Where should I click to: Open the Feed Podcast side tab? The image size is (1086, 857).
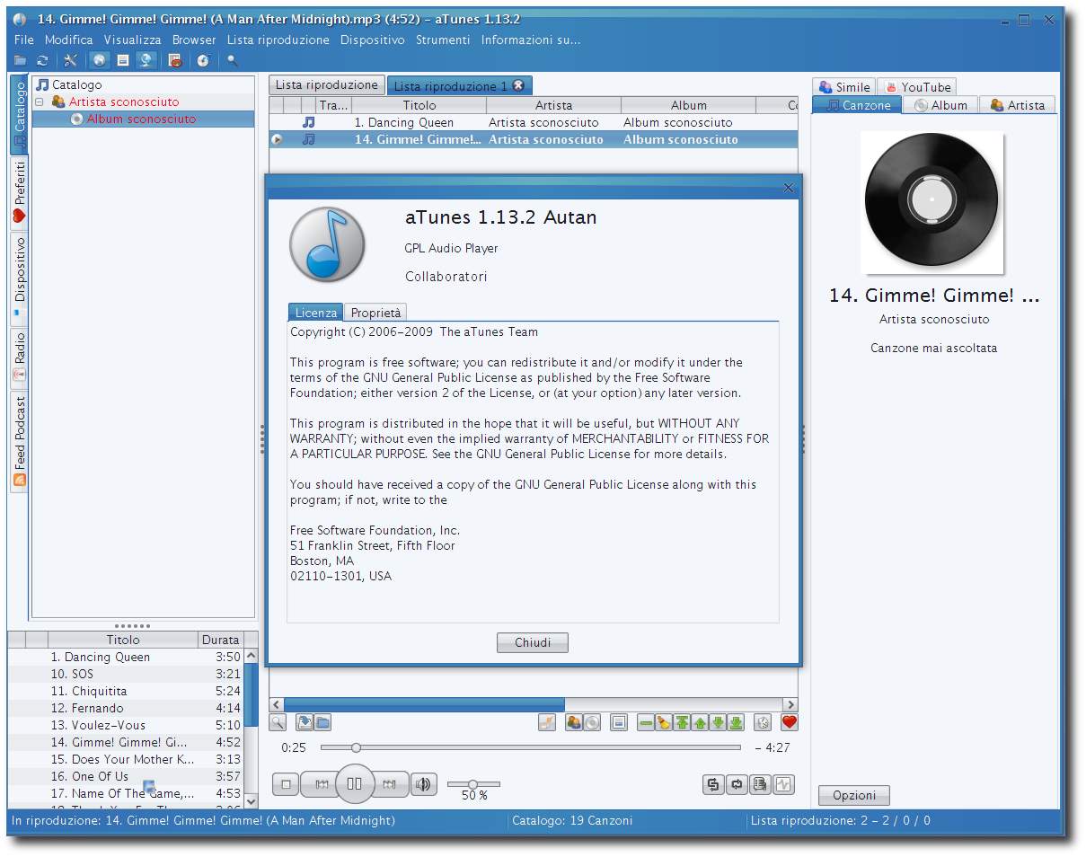(x=20, y=442)
